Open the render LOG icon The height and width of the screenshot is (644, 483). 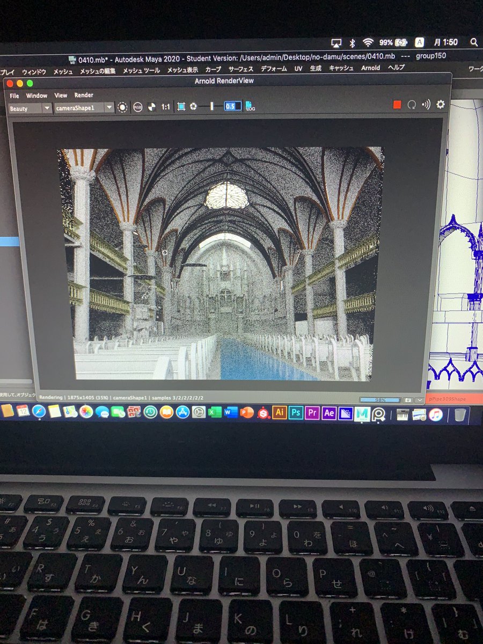click(250, 106)
